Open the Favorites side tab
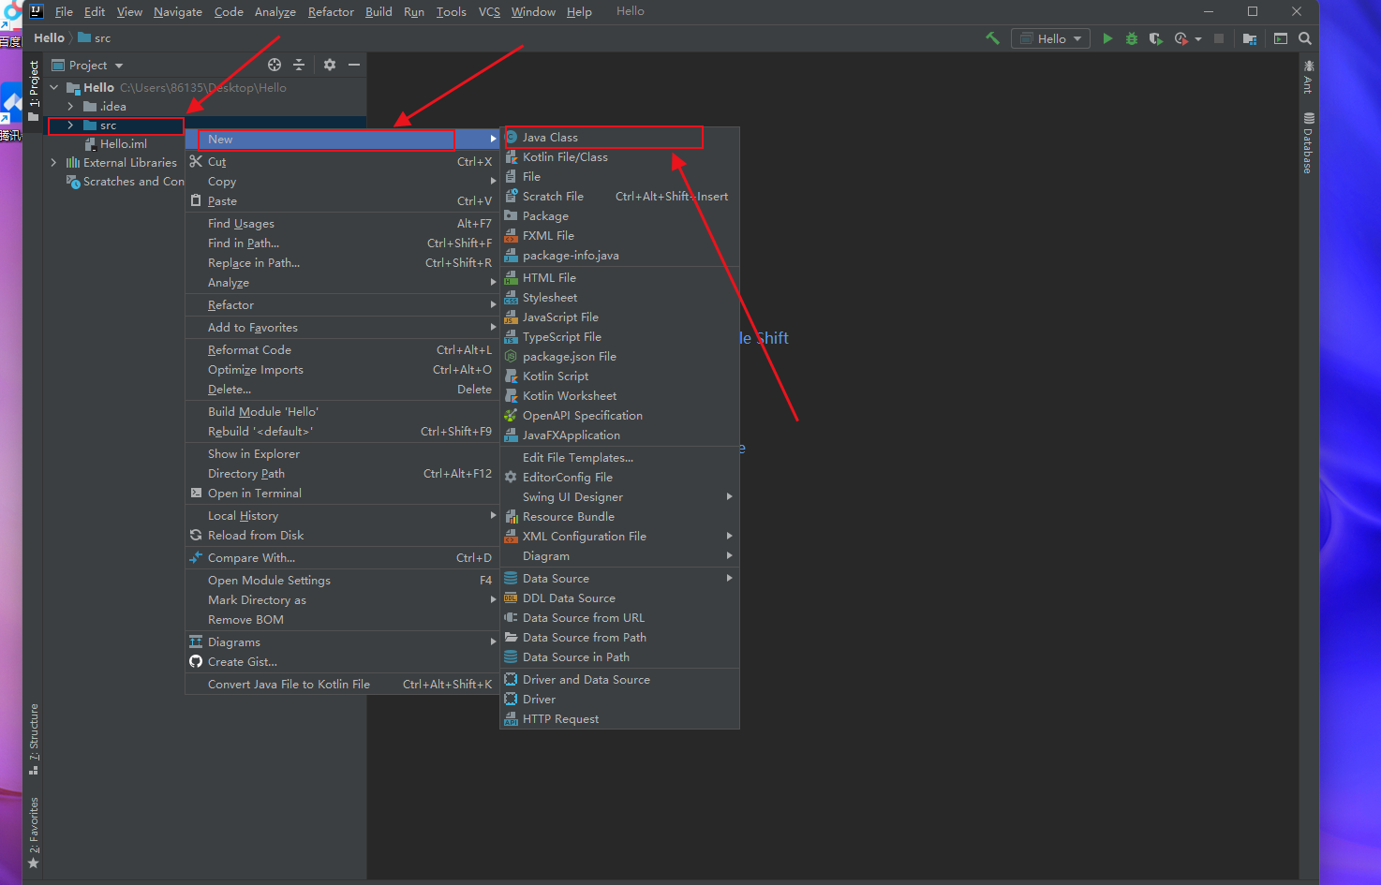This screenshot has height=885, width=1381. 34,833
